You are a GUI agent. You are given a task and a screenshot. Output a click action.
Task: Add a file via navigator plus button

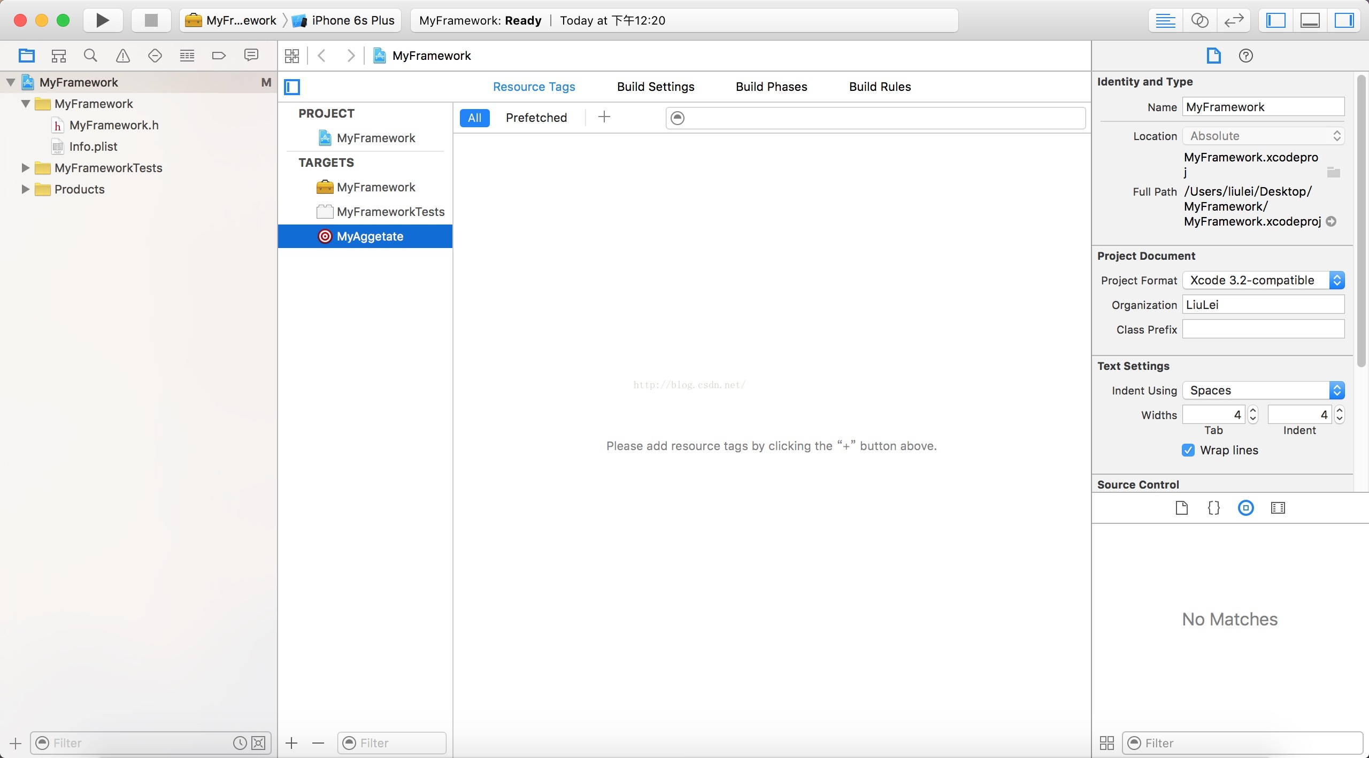click(15, 743)
